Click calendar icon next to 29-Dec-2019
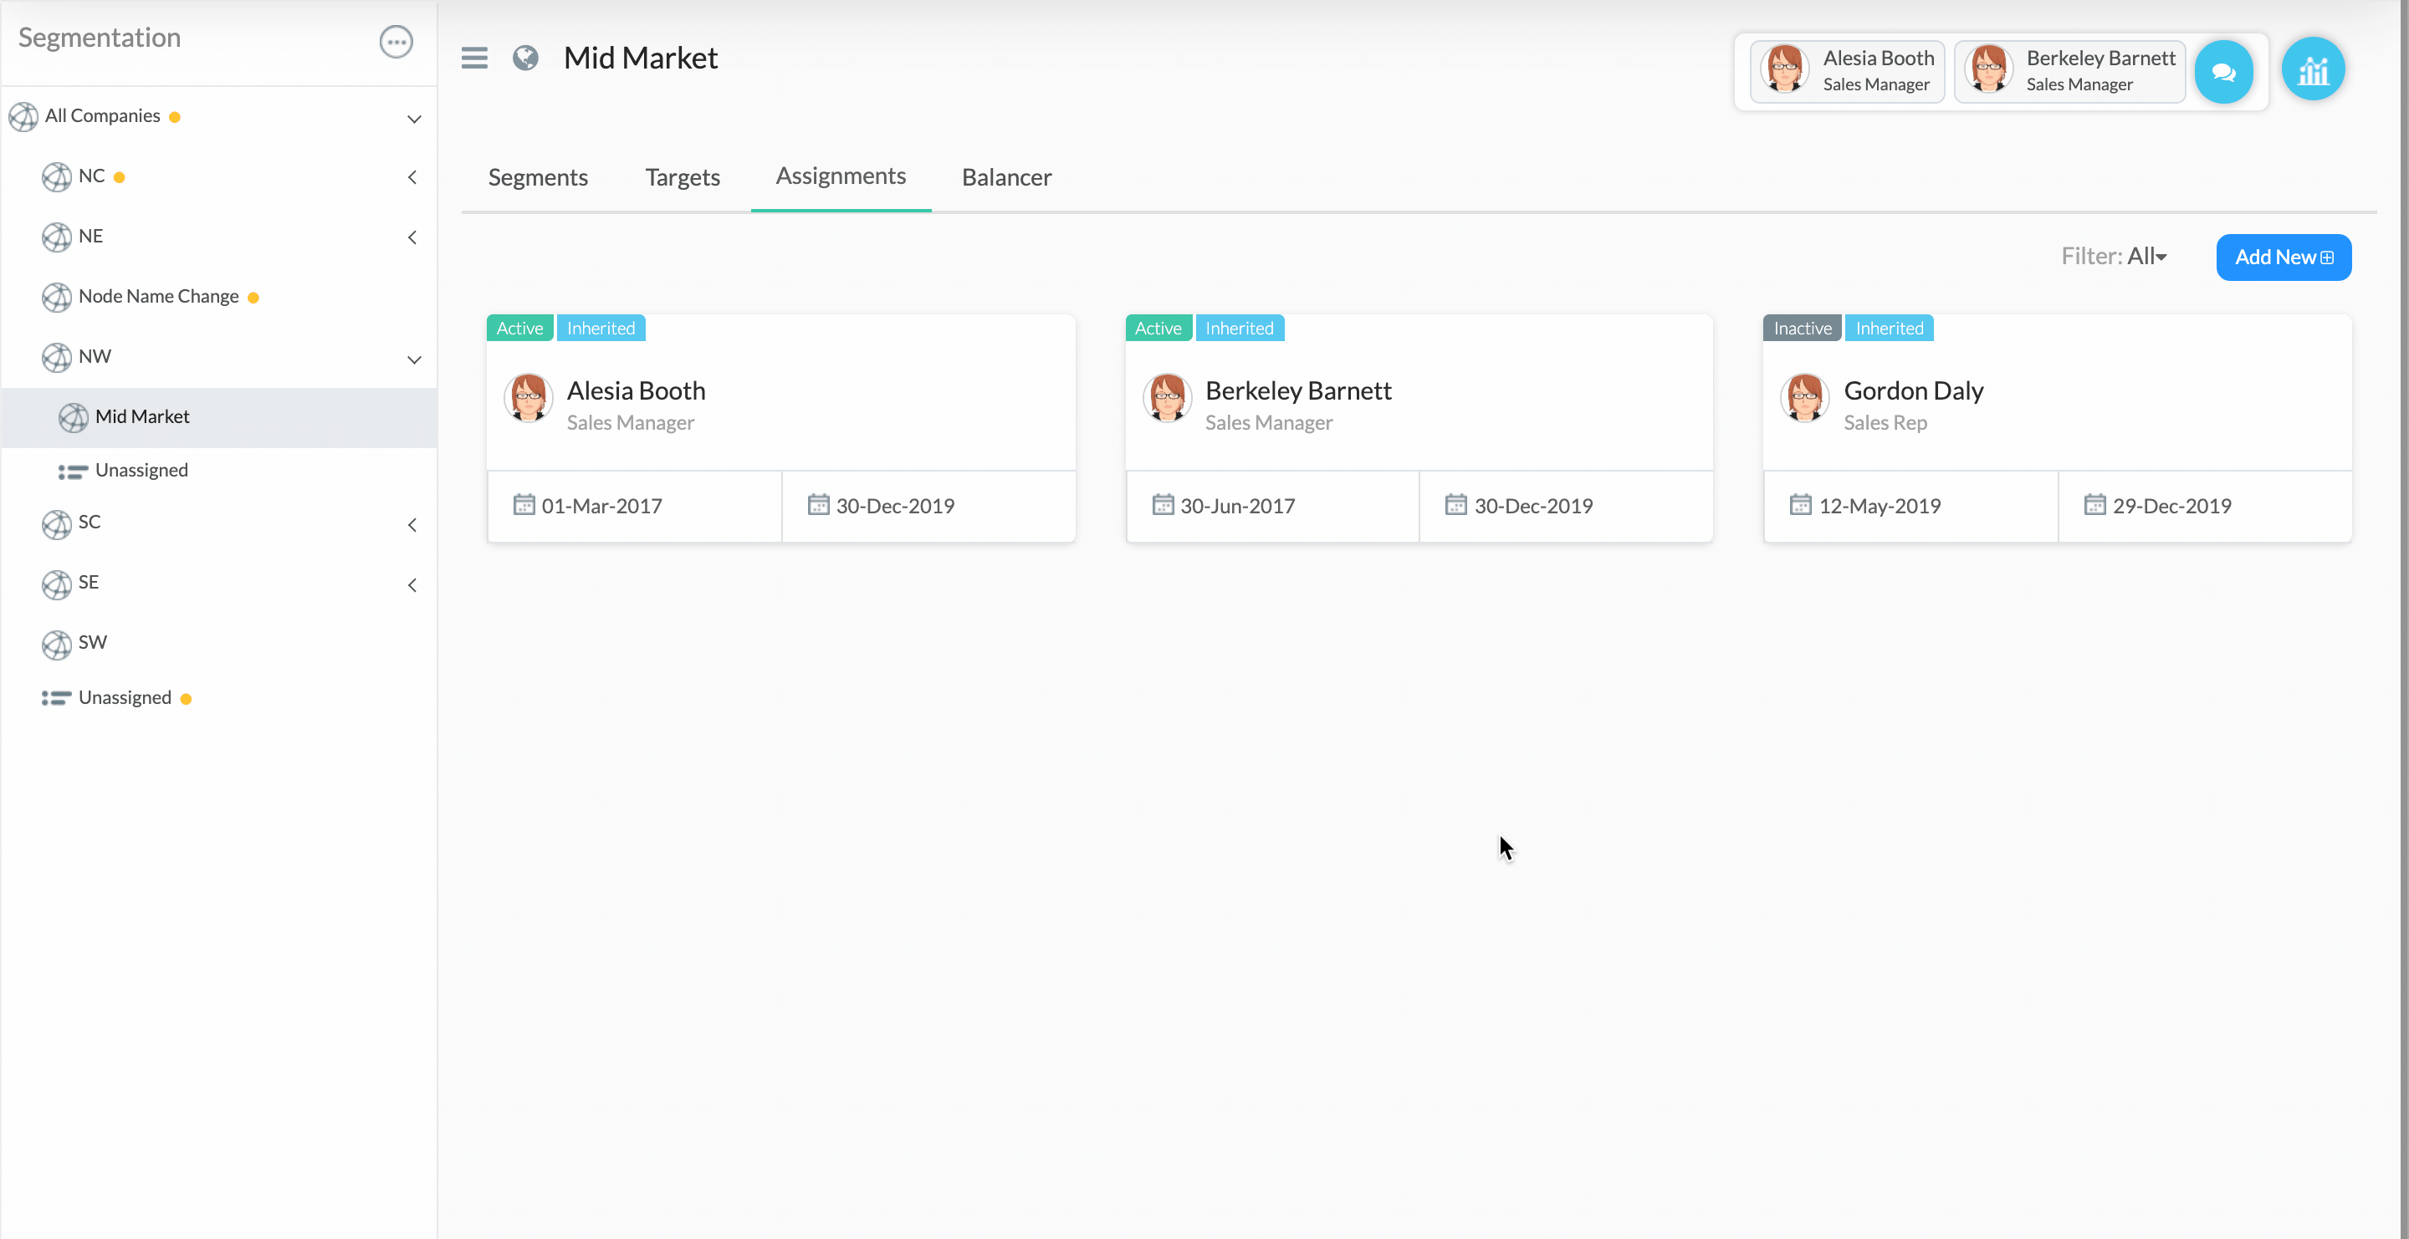The width and height of the screenshot is (2409, 1239). point(2094,505)
